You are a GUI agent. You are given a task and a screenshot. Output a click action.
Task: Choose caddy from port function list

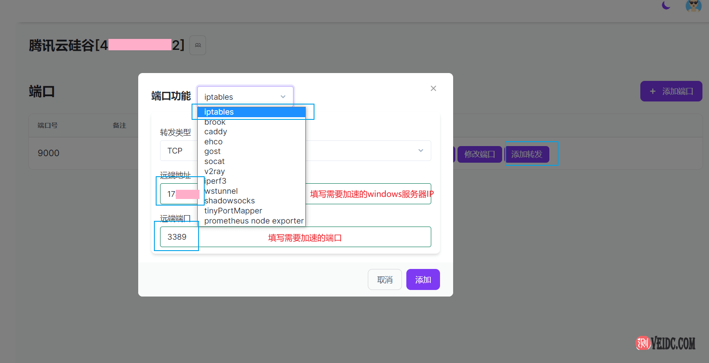pyautogui.click(x=216, y=132)
